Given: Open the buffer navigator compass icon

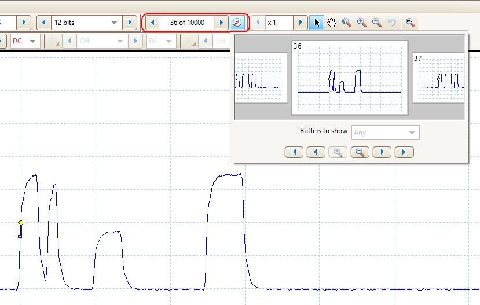Looking at the screenshot, I should pos(236,23).
